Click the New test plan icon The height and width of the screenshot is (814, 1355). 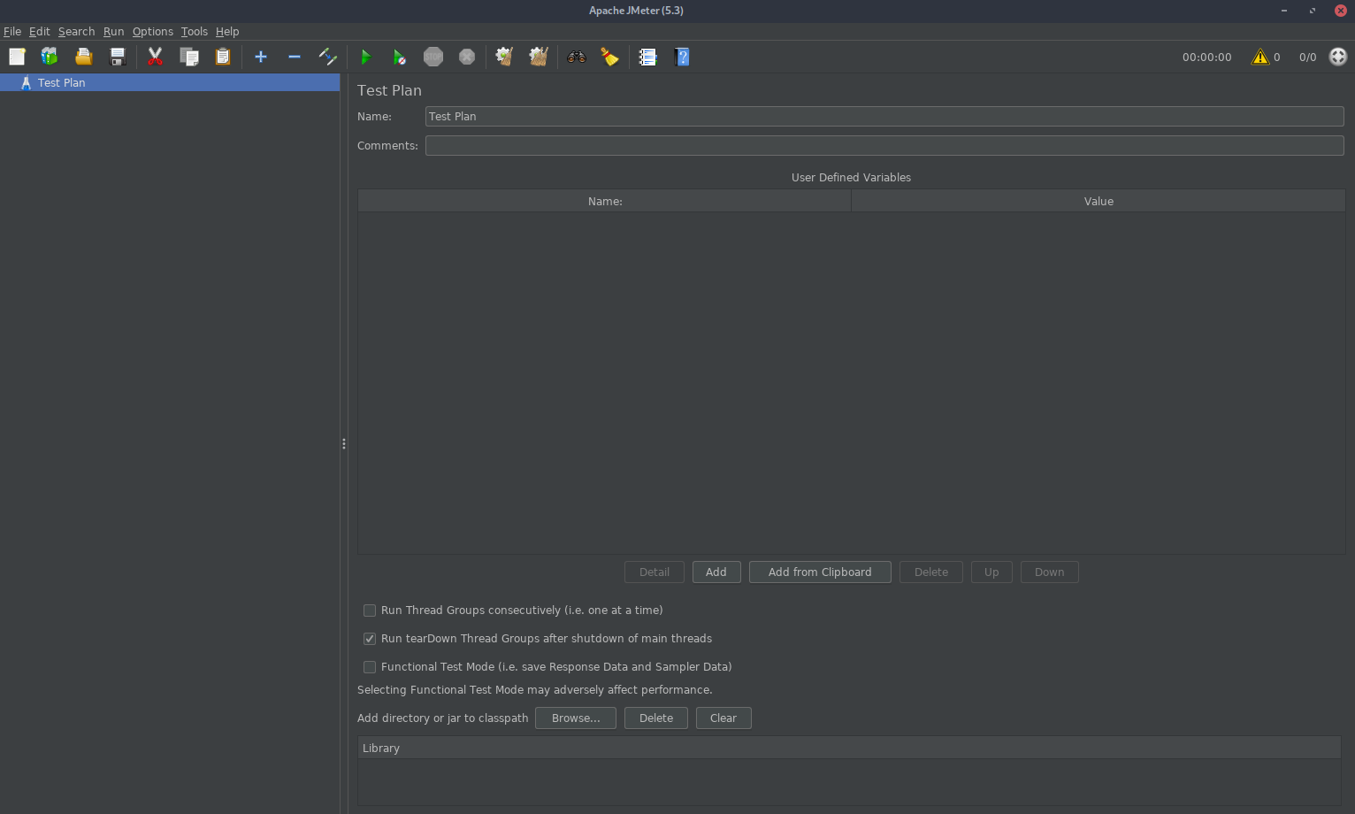[17, 57]
